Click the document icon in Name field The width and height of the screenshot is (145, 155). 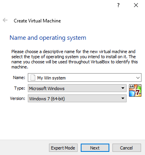coord(33,77)
